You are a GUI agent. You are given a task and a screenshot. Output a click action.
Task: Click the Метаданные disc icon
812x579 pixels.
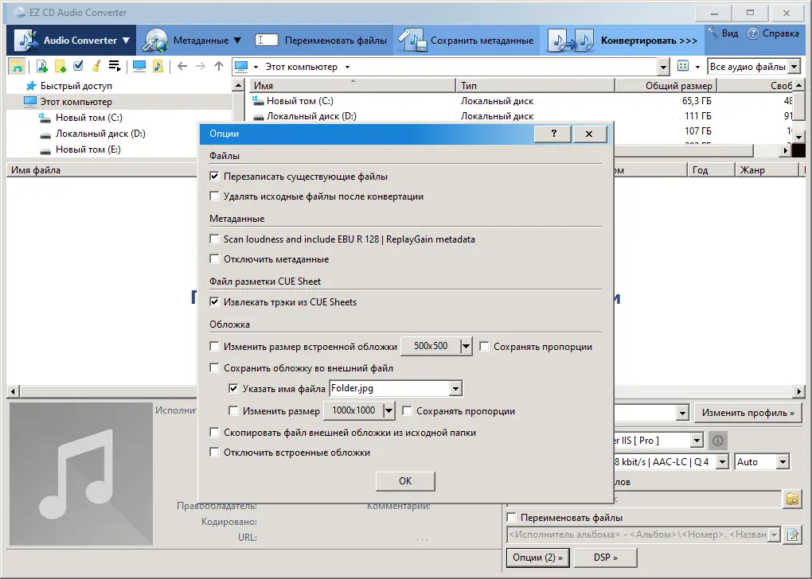tap(155, 41)
